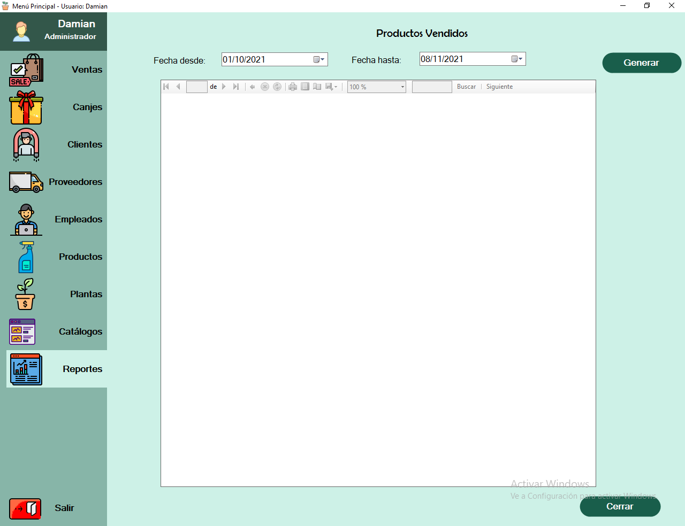Click Buscar in the report toolbar
Viewport: 685px width, 526px height.
pos(466,87)
